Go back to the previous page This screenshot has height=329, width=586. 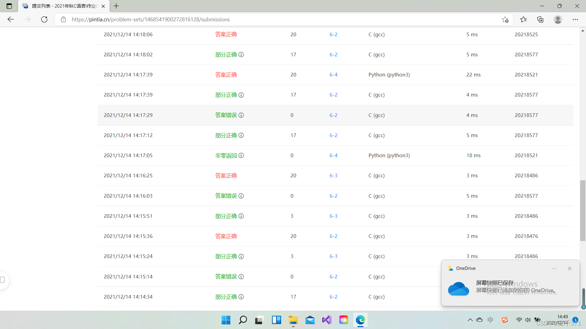[11, 19]
